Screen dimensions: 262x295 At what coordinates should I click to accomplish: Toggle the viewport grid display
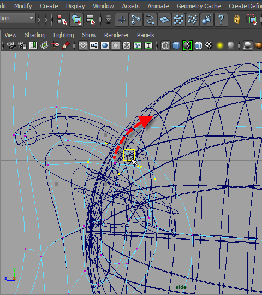pyautogui.click(x=83, y=45)
